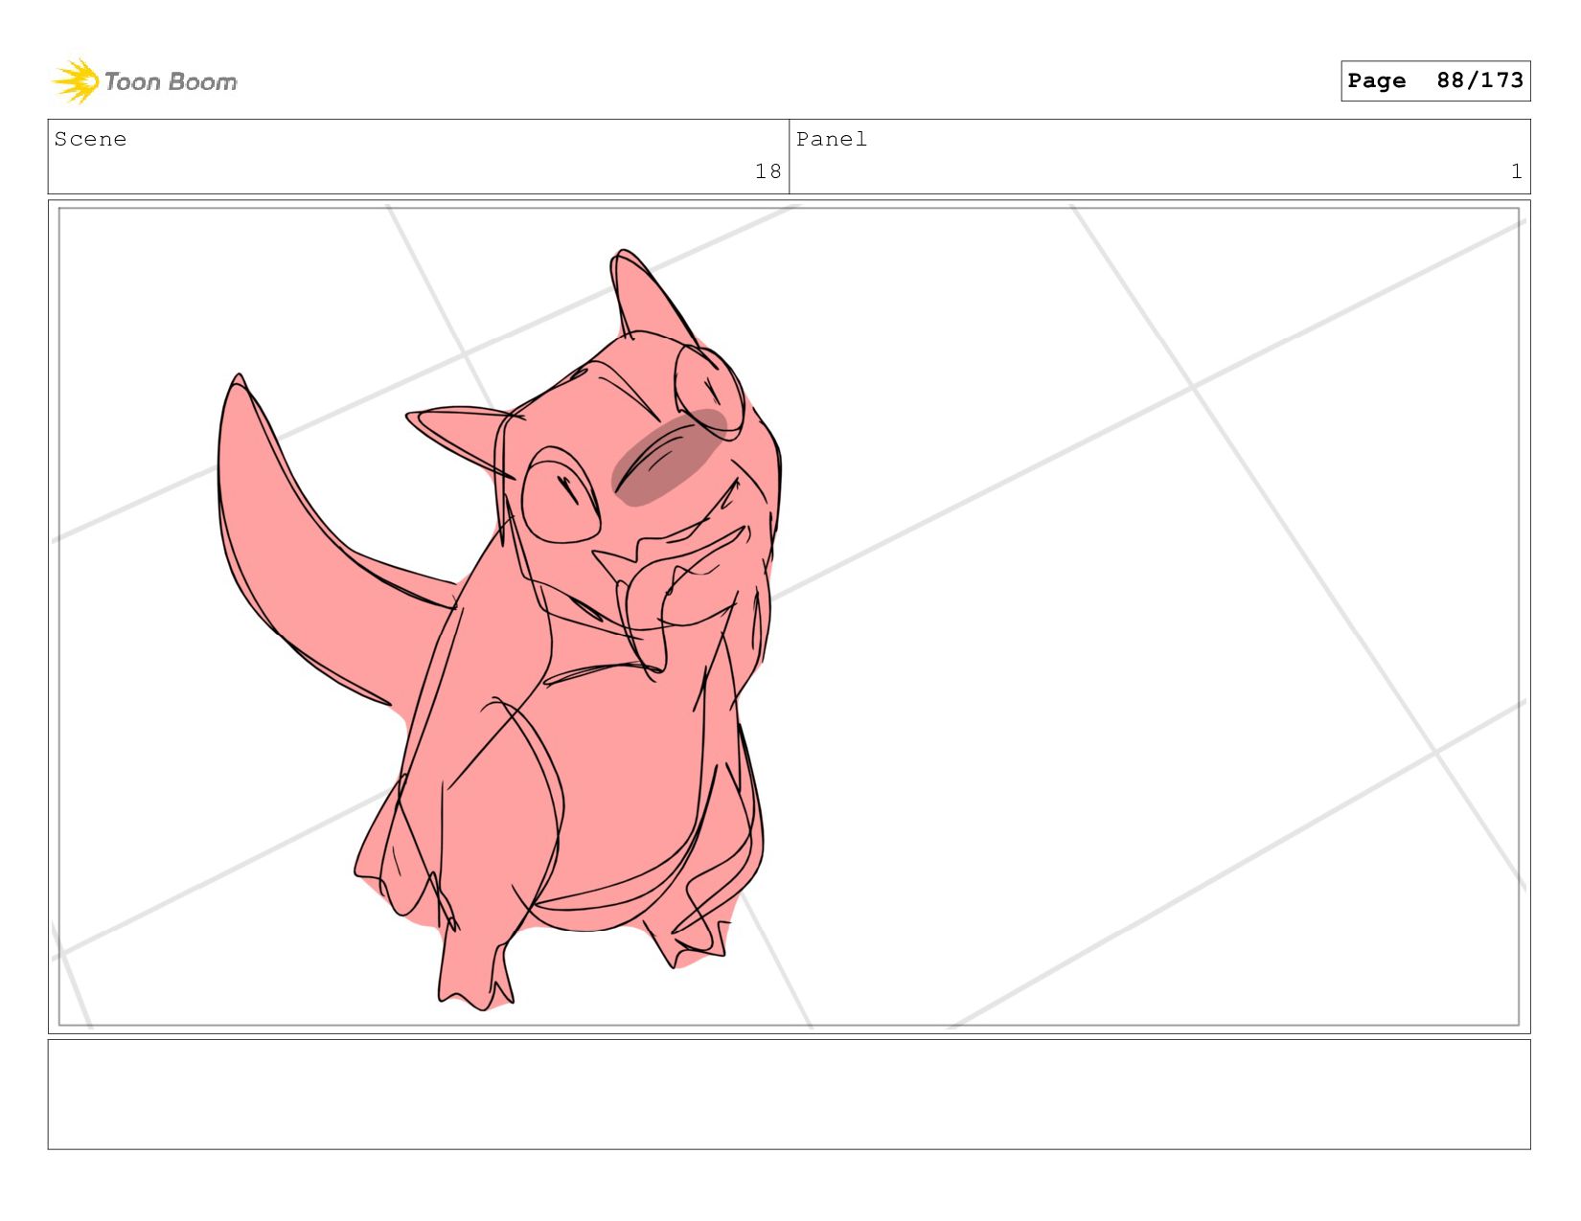Click the panel number 1

1516,171
